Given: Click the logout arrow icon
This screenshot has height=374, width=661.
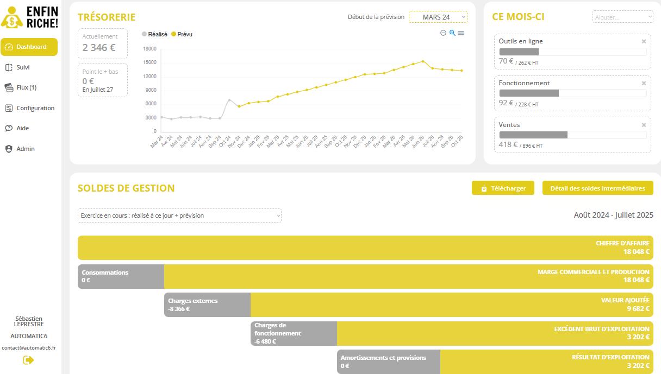Looking at the screenshot, I should point(29,360).
